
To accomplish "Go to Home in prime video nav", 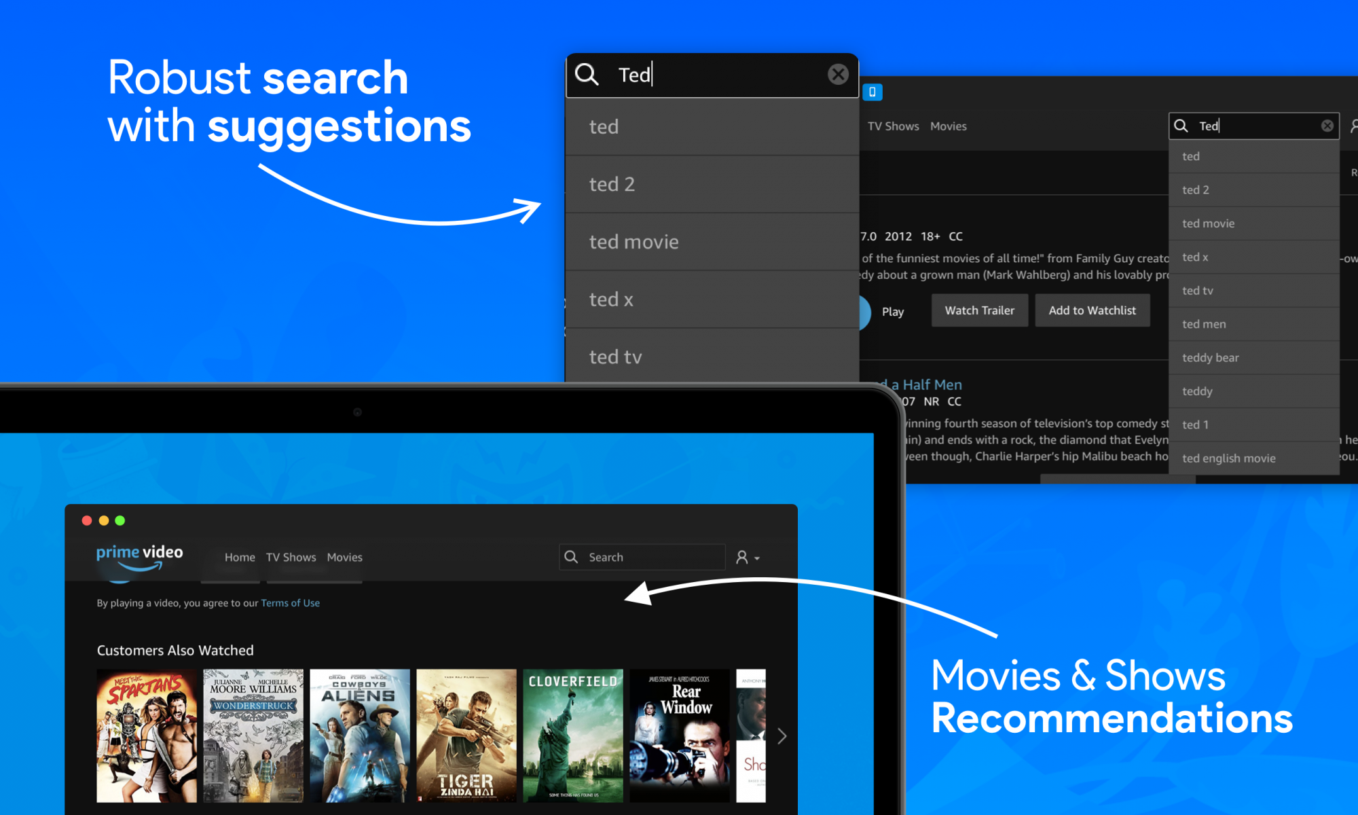I will pyautogui.click(x=240, y=557).
